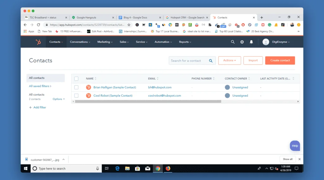Open the Help chat button

point(295,146)
